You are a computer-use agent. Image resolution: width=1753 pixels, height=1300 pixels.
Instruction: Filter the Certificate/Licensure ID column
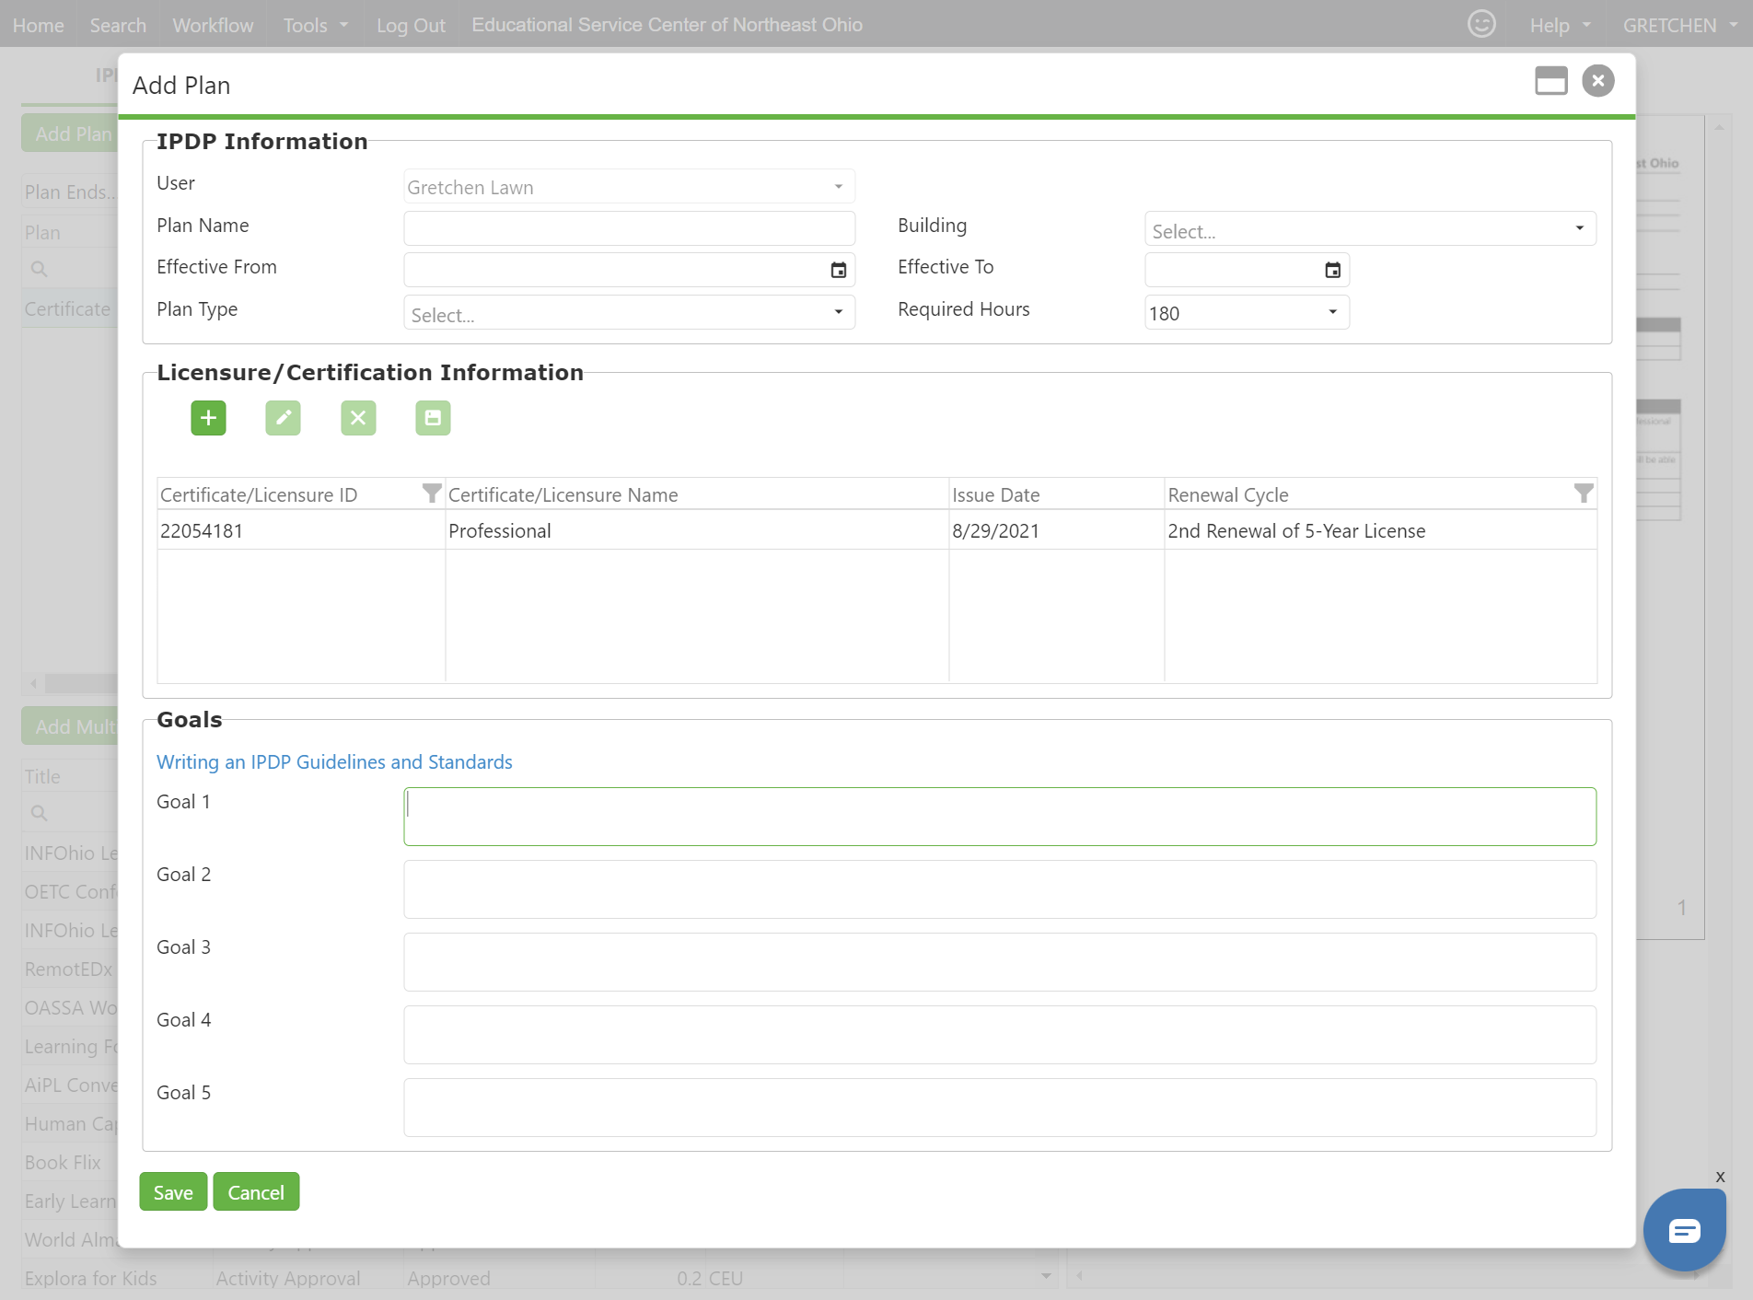tap(431, 493)
